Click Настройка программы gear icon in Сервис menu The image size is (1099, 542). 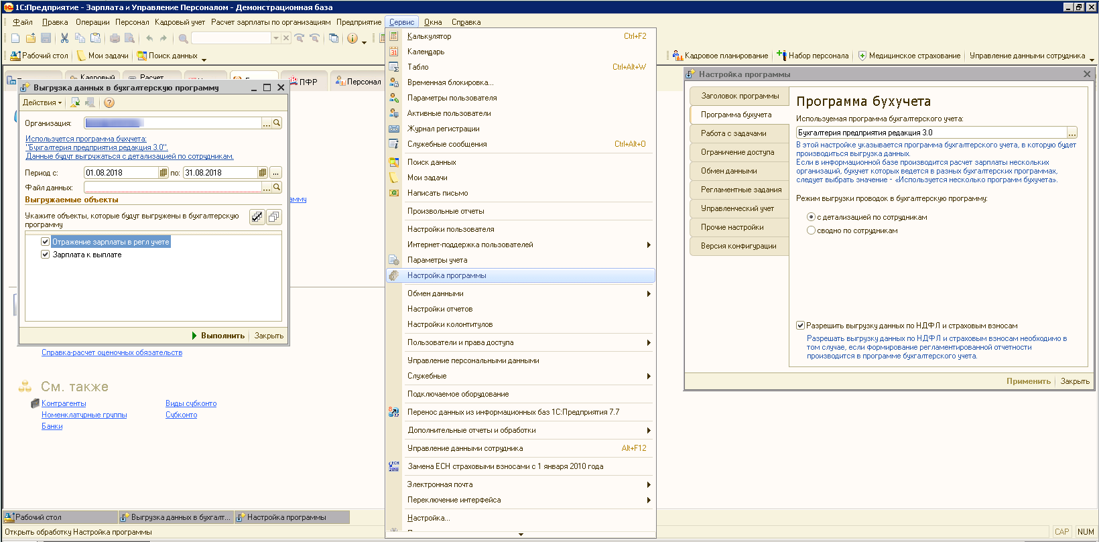click(394, 275)
